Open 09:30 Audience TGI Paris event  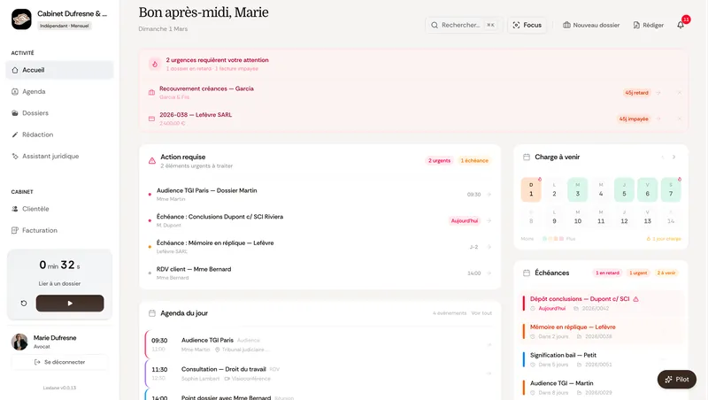click(319, 344)
